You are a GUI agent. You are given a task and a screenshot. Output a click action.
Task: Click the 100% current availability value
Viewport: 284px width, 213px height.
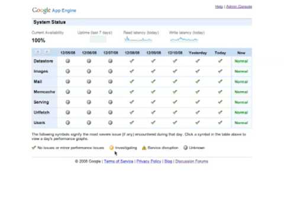pos(38,40)
